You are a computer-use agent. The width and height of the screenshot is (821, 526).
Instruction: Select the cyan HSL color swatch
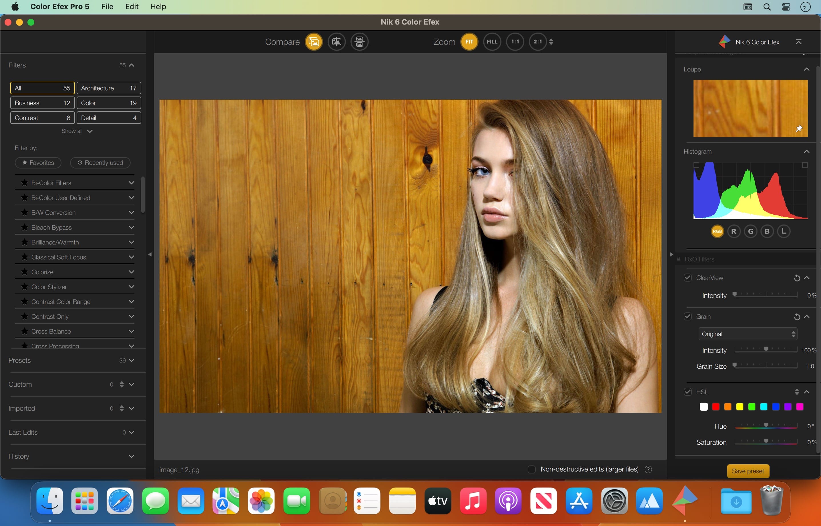(763, 407)
